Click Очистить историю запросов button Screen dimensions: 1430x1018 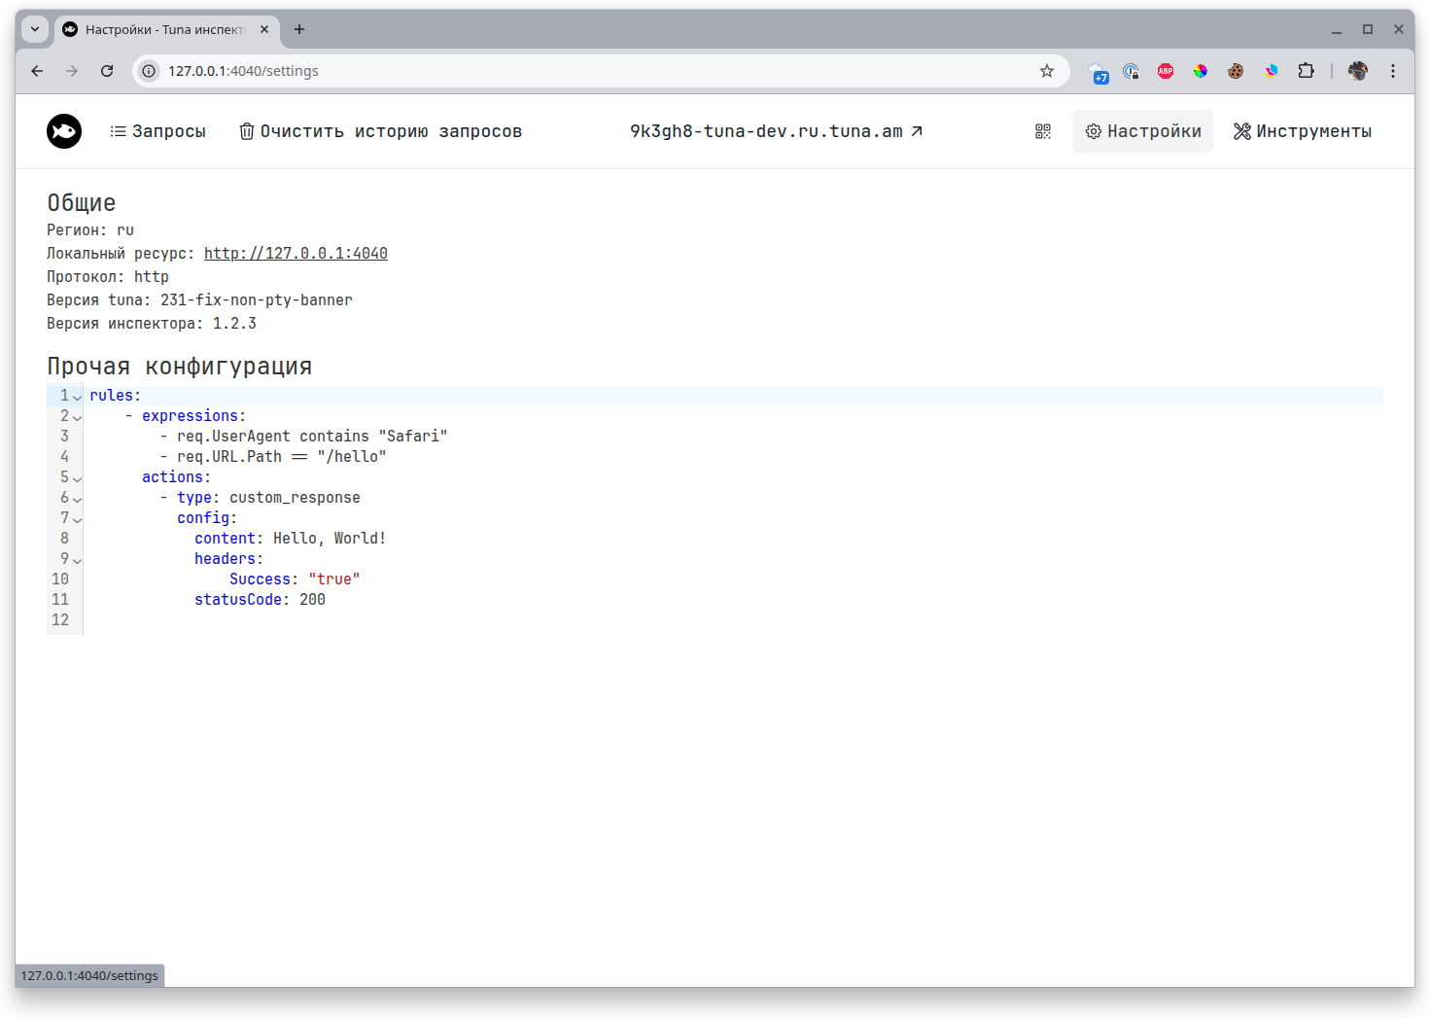380,131
